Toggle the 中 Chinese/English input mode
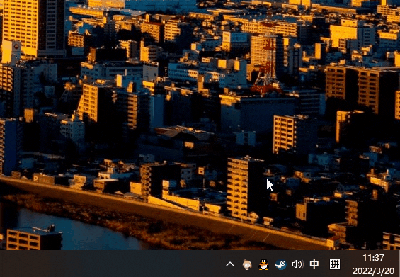Screen dimensions: 400x277 pos(314,264)
